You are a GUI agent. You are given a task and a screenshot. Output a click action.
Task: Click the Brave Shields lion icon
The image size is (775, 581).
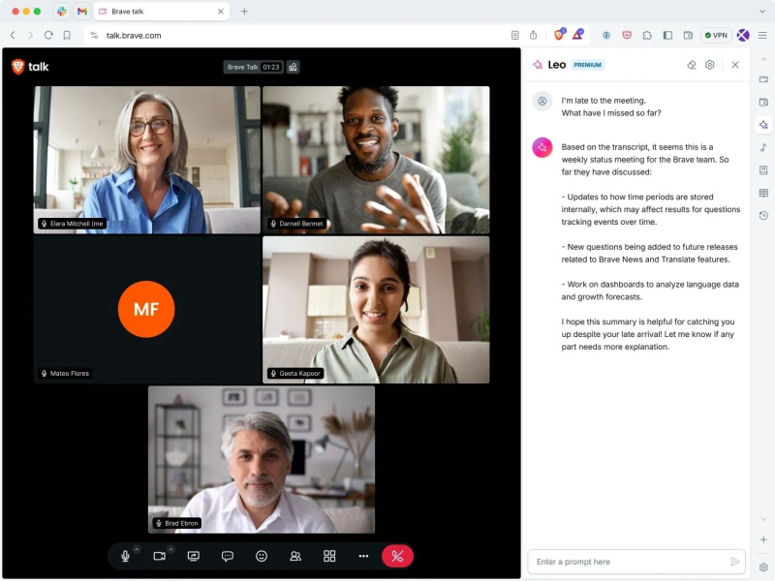pyautogui.click(x=559, y=35)
